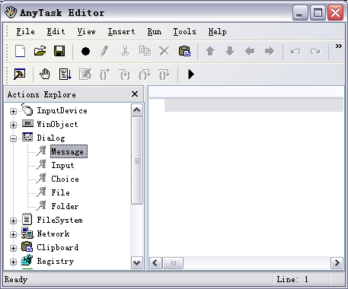Select the hand tool icon
This screenshot has height=289, width=348.
tap(45, 75)
